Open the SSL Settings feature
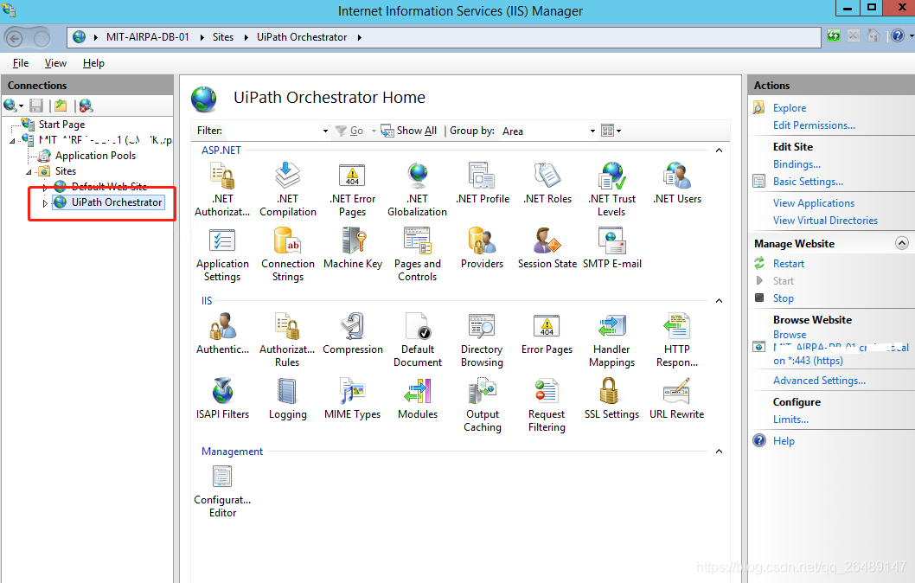 pyautogui.click(x=611, y=399)
